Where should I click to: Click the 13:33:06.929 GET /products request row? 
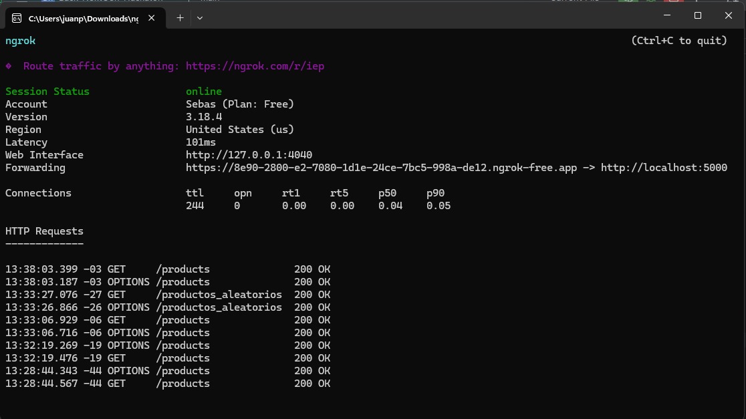pos(168,320)
